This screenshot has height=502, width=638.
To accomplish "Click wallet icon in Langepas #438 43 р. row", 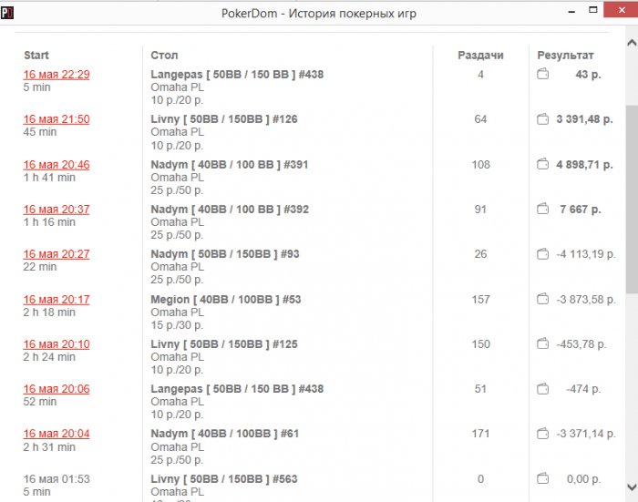I will 543,74.
